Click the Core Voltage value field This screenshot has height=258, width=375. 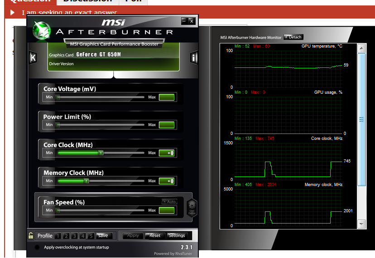[167, 97]
